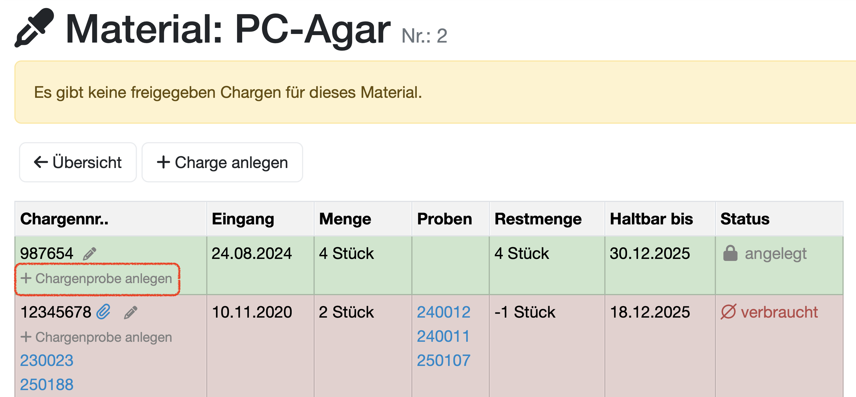Click the pencil edit icon for batch 12345678

[130, 312]
